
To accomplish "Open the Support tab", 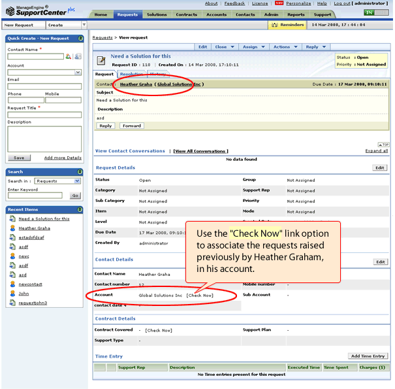I will tap(323, 14).
